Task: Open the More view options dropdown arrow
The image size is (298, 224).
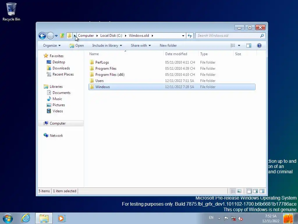Action: [239, 45]
